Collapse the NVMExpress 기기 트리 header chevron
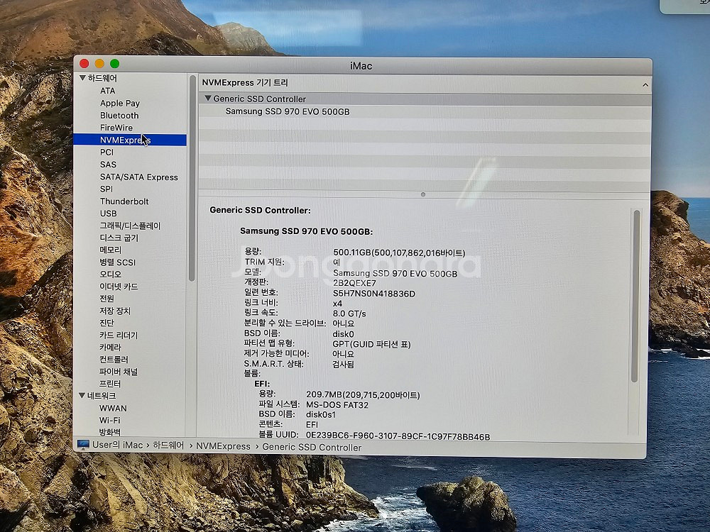Viewport: 710px width, 532px height. pyautogui.click(x=645, y=84)
